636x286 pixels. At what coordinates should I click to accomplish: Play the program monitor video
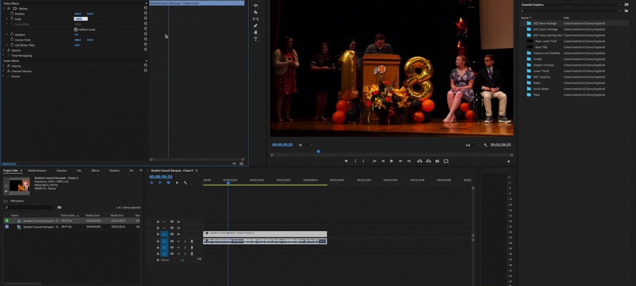pos(392,161)
